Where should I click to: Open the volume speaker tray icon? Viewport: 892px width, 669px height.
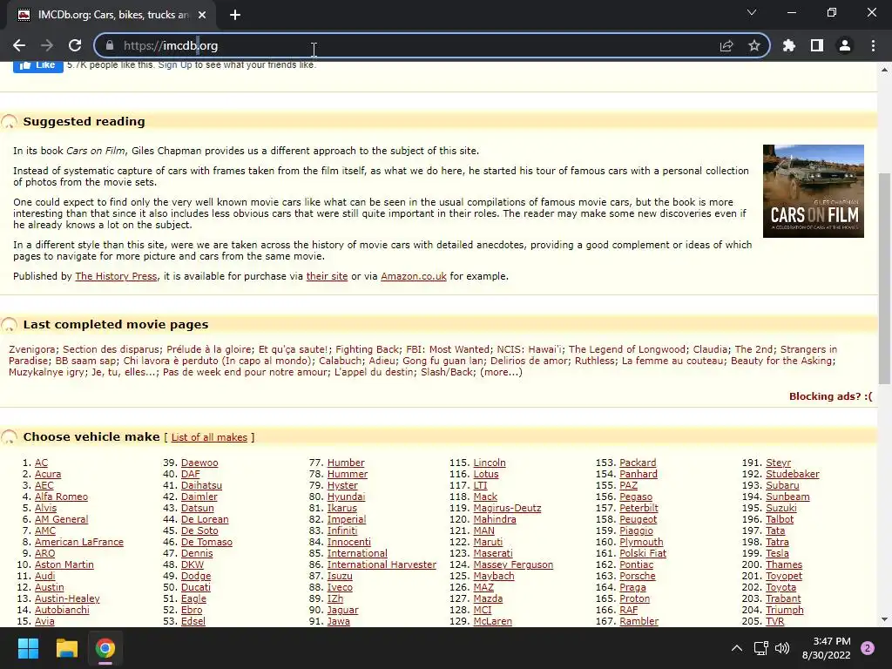(783, 648)
